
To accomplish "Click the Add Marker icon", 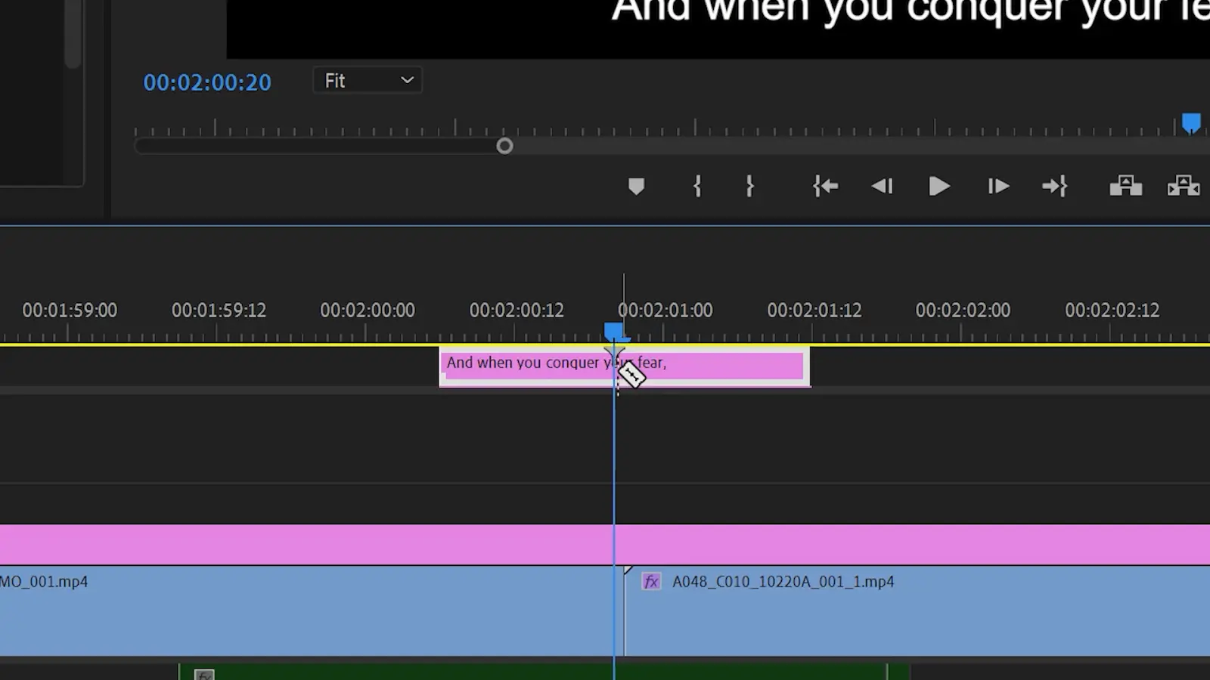I will (x=636, y=187).
